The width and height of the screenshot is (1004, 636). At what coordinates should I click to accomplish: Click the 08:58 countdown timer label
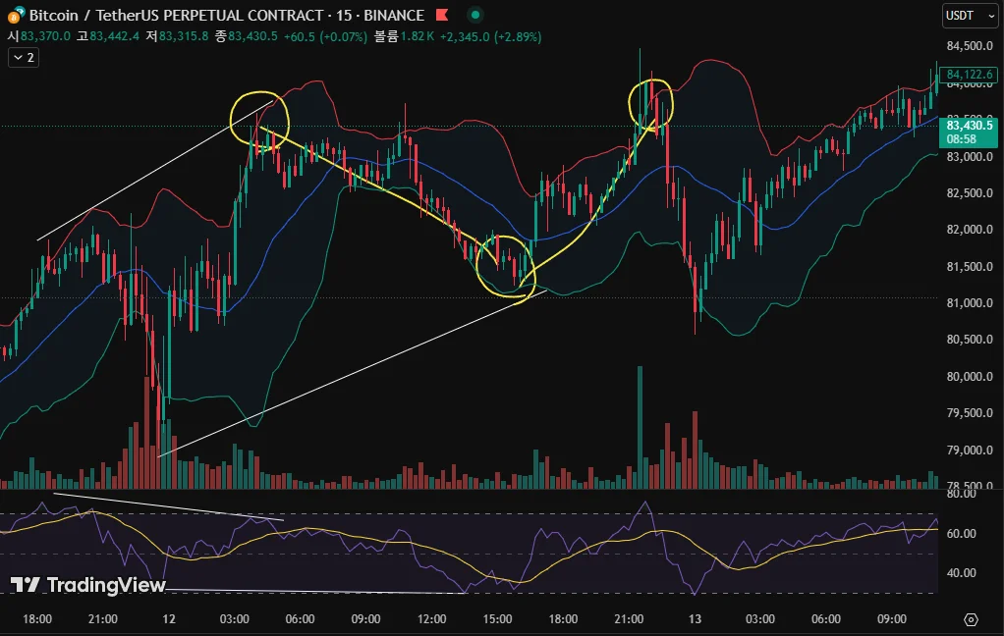tap(961, 139)
